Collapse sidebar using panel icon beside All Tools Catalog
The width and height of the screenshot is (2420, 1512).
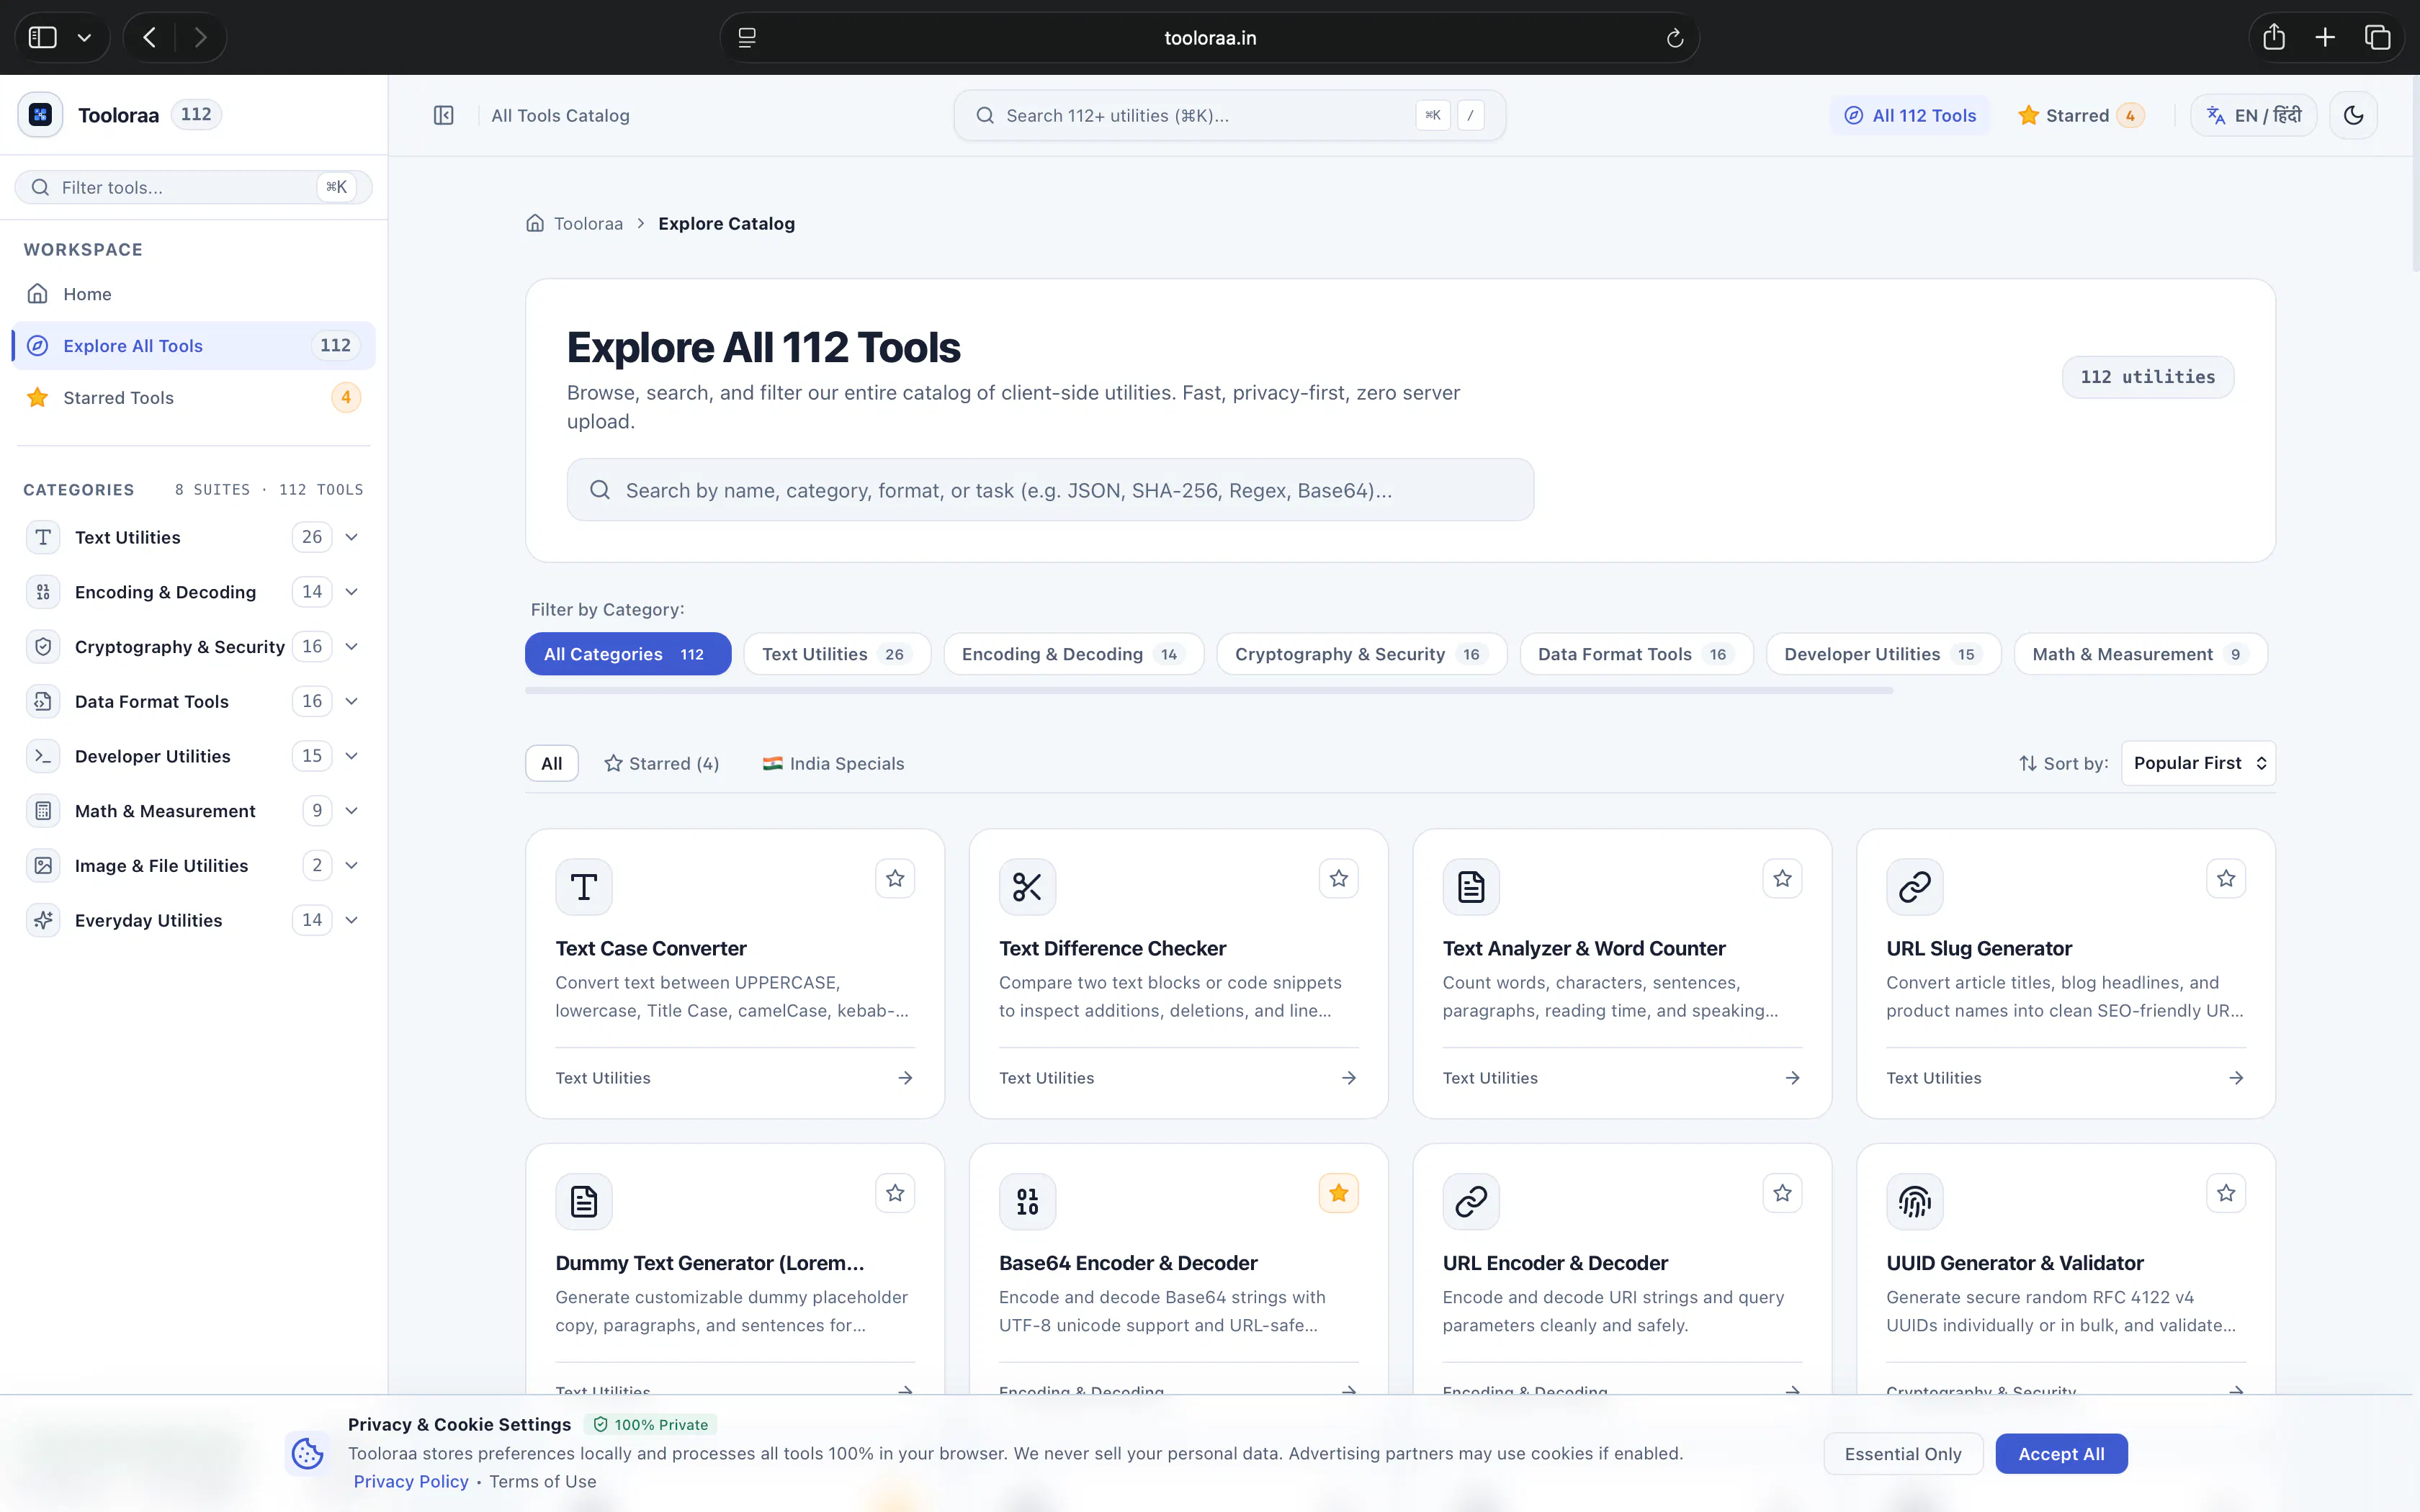[444, 116]
